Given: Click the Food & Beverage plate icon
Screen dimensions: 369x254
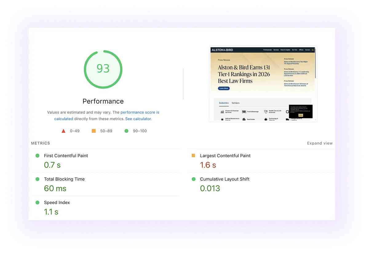Looking at the screenshot, I should point(244,112).
